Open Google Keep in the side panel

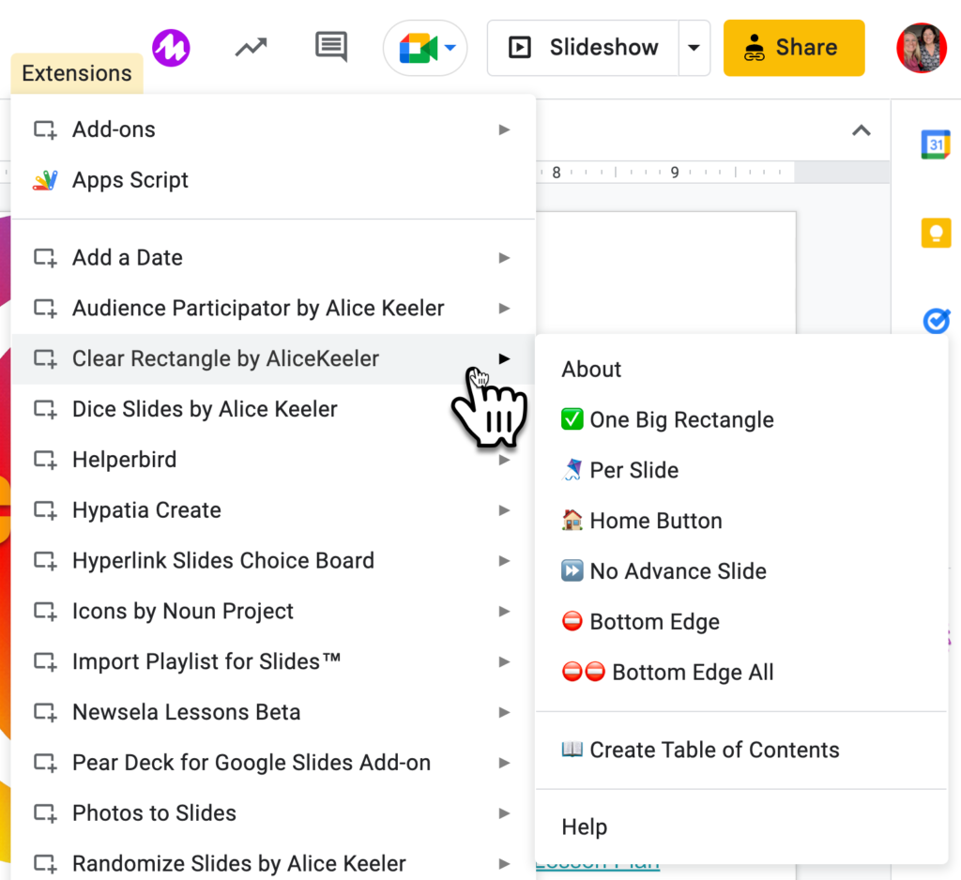[x=936, y=233]
